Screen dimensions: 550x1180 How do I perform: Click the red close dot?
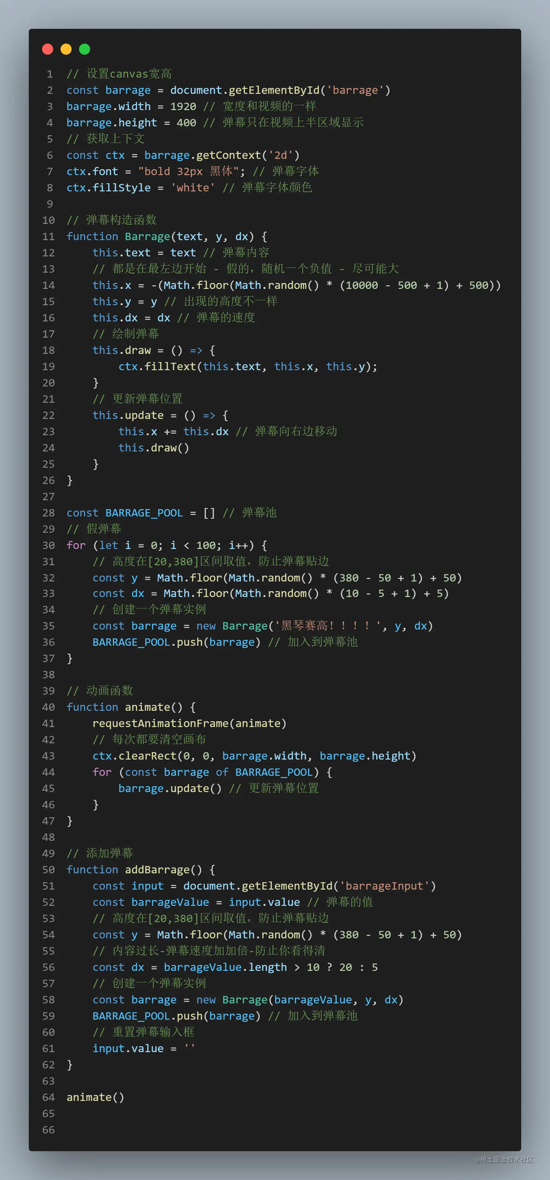point(48,49)
